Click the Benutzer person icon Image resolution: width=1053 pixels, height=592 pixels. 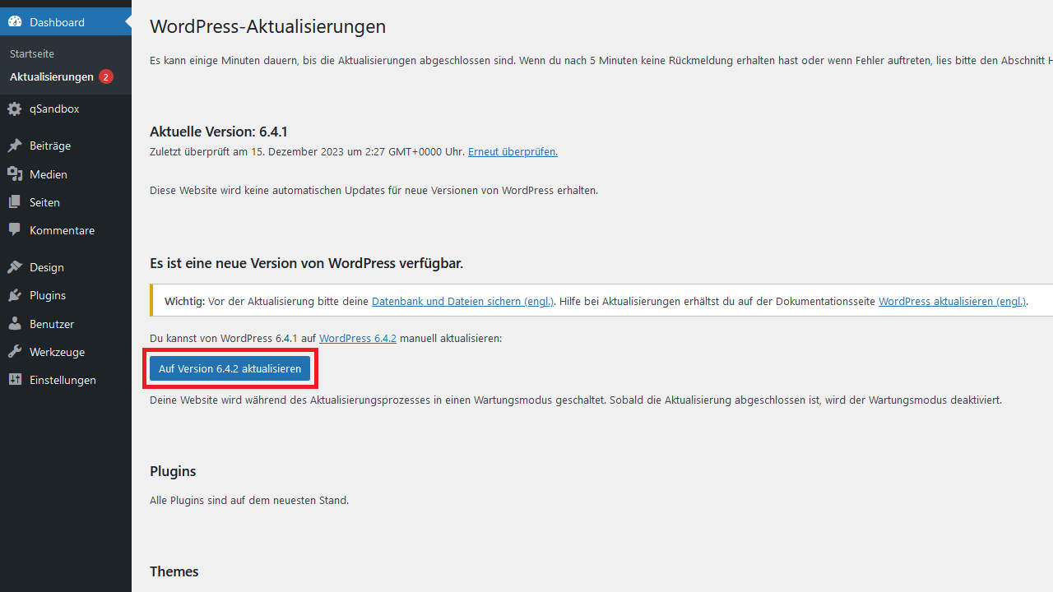click(15, 324)
